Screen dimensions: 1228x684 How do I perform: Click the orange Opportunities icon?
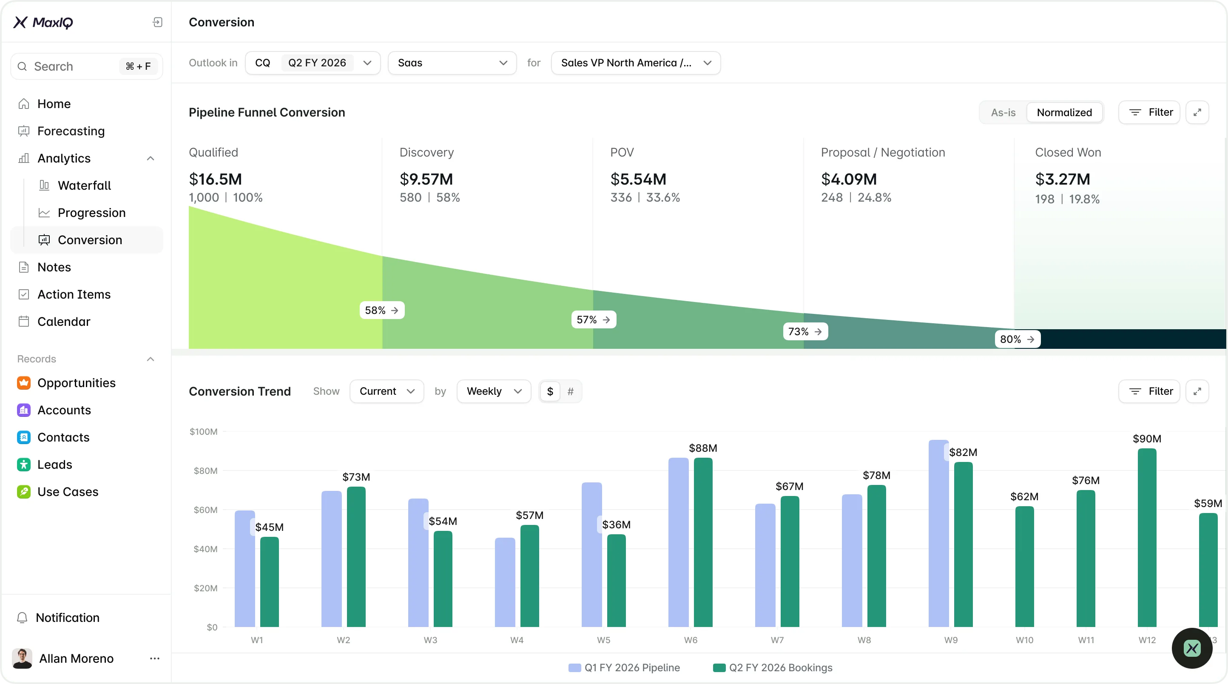click(x=24, y=383)
